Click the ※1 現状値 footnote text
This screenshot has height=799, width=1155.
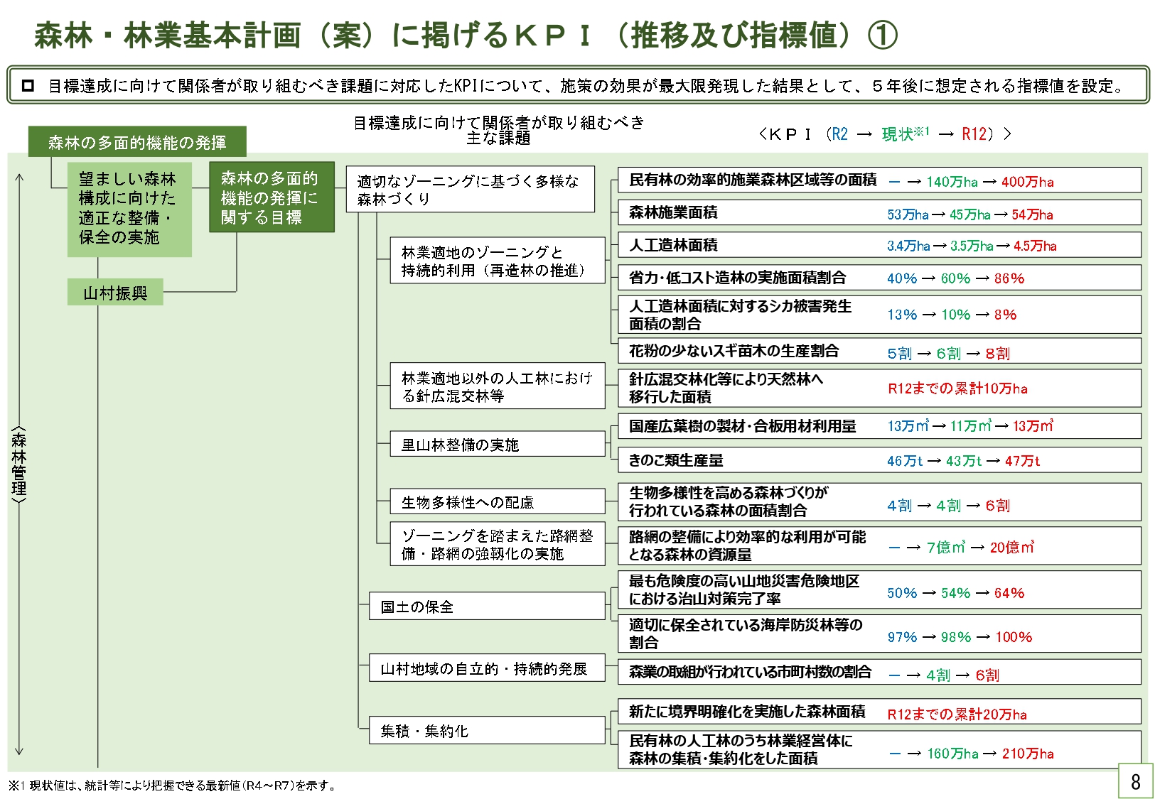click(171, 786)
